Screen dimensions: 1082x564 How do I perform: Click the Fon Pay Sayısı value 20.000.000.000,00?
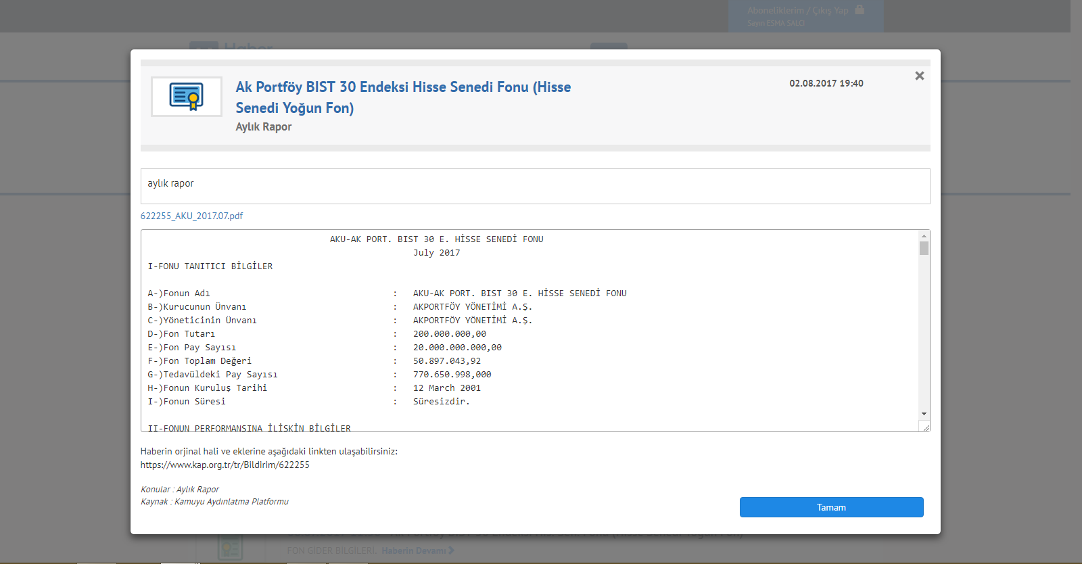tap(458, 348)
